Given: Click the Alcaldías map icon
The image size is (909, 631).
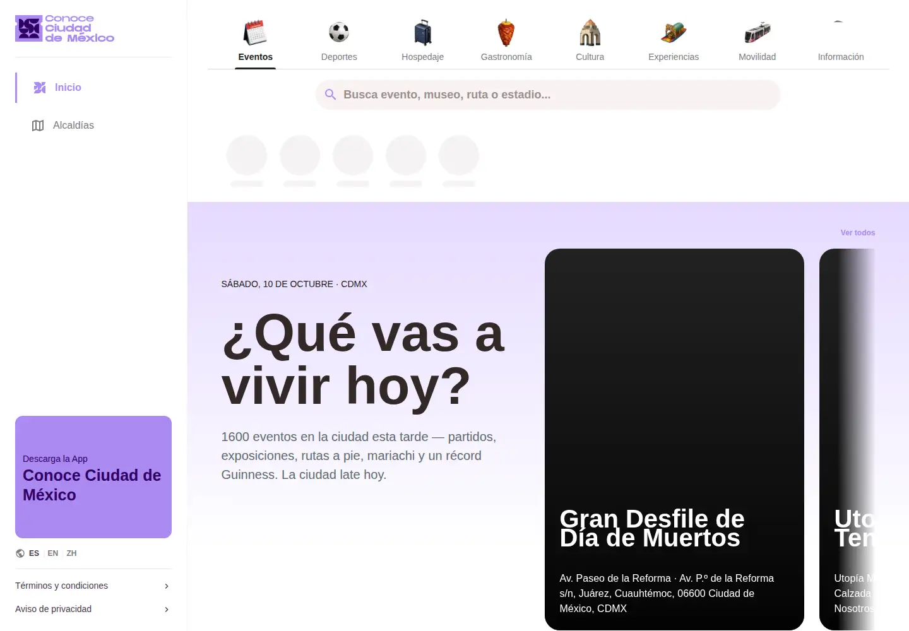Looking at the screenshot, I should (38, 126).
